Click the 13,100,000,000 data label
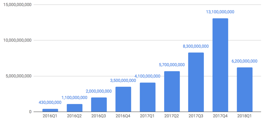The height and width of the screenshot is (122, 264). pos(220,12)
